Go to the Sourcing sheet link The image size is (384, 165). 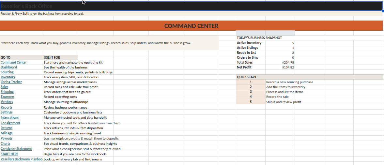[x=7, y=72]
